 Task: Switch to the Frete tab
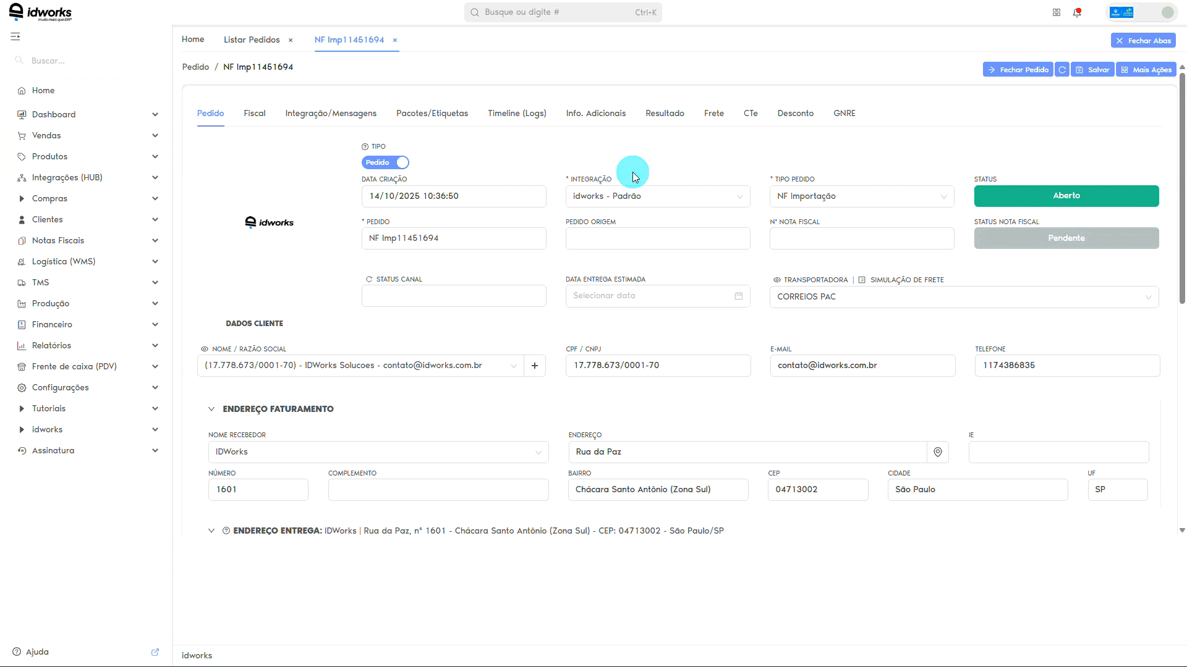[x=714, y=114]
